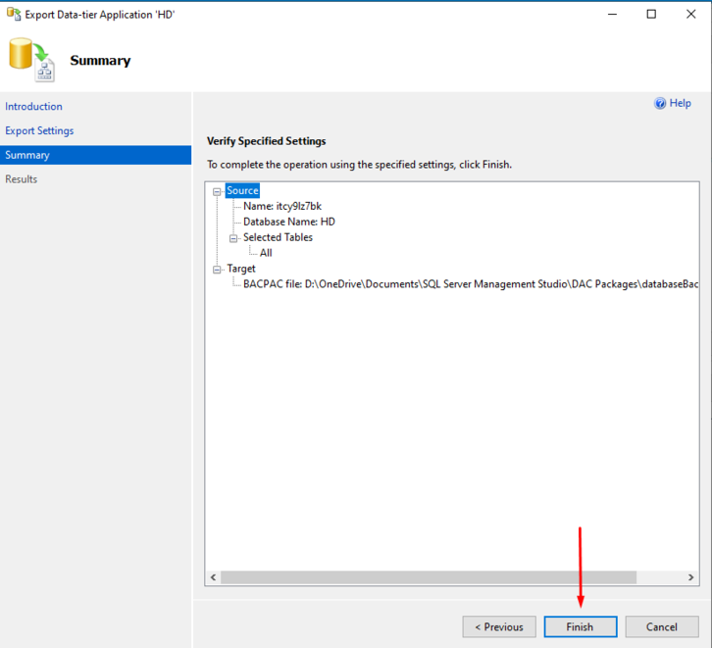This screenshot has width=712, height=648.
Task: Select the 'Database Name: HD' row
Action: coord(288,222)
